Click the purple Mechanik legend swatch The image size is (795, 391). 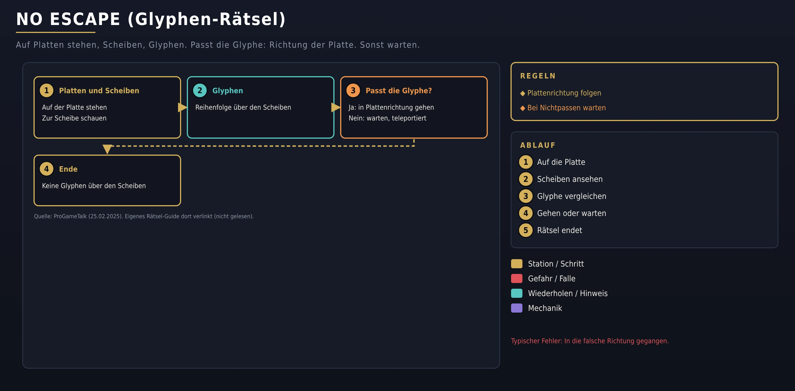pos(517,308)
